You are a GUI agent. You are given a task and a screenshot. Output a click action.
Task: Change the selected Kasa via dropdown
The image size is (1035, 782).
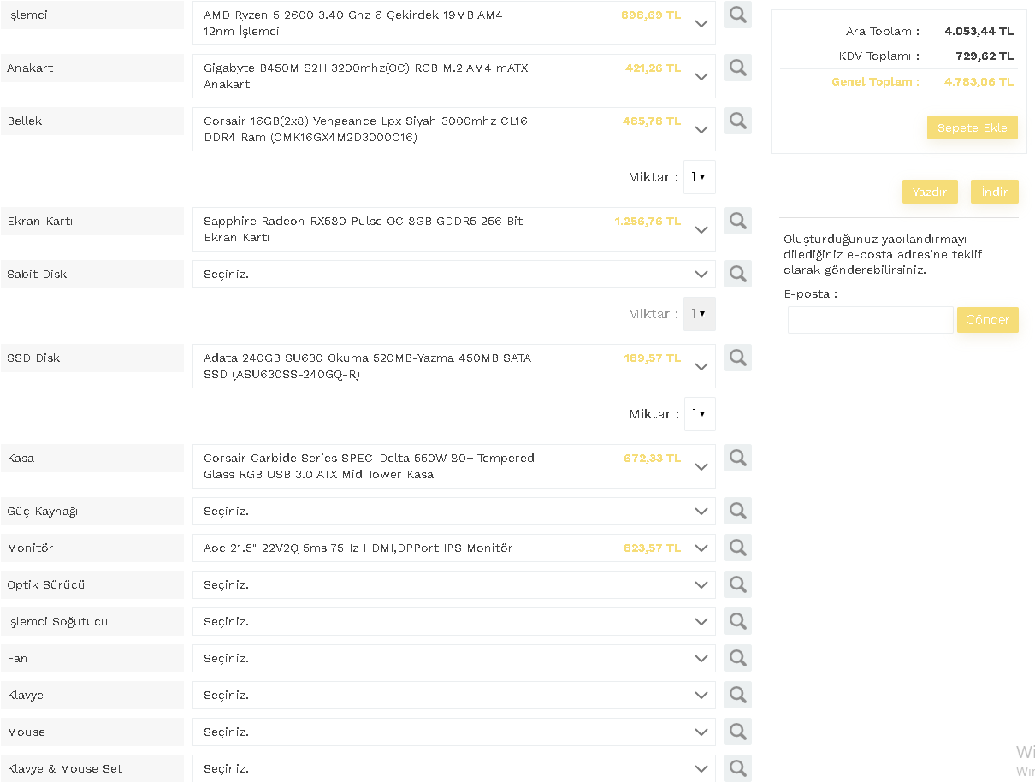(453, 466)
